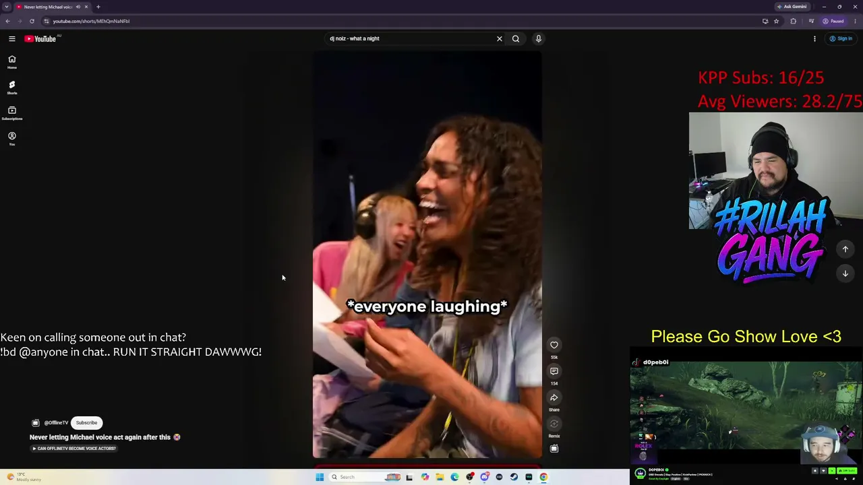Click the address bar URL

tap(91, 21)
